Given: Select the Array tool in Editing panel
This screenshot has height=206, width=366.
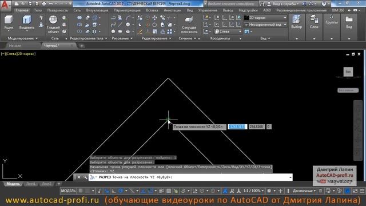Looking at the screenshot, I should point(170,31).
